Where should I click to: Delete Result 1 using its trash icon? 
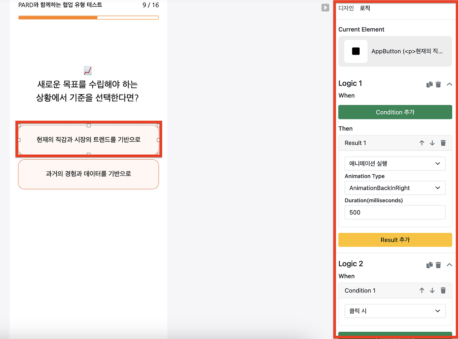[443, 142]
